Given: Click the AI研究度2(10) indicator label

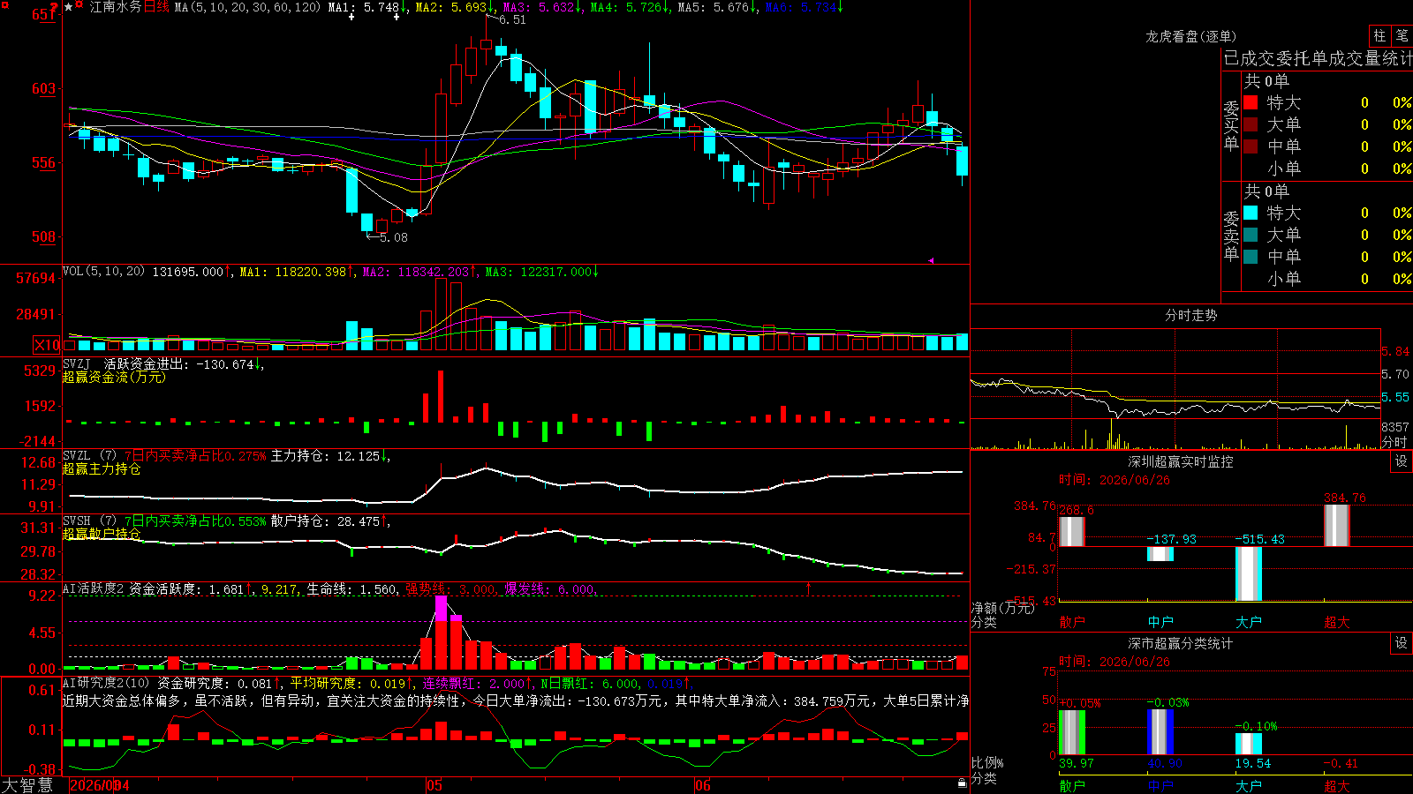Looking at the screenshot, I should pyautogui.click(x=106, y=683).
